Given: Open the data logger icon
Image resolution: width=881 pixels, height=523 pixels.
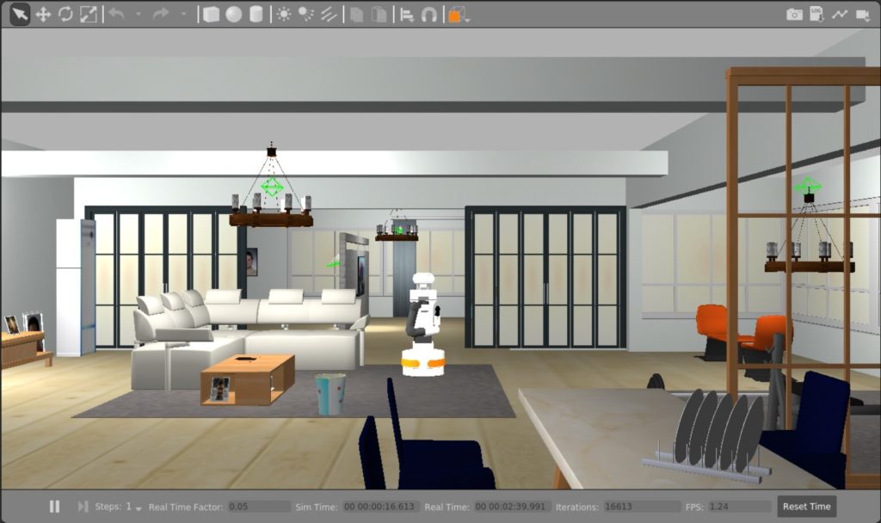Looking at the screenshot, I should pos(817,15).
